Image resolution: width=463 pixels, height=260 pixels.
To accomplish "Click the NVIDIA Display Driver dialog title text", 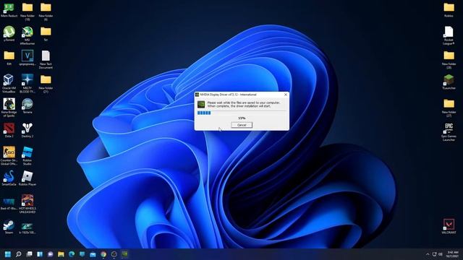I will (x=228, y=95).
